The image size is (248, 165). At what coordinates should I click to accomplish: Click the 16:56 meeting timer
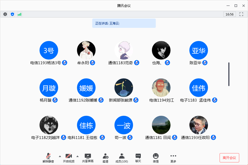tap(229, 14)
